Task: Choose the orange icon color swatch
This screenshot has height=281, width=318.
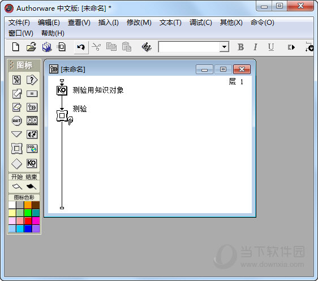Action: click(28, 205)
